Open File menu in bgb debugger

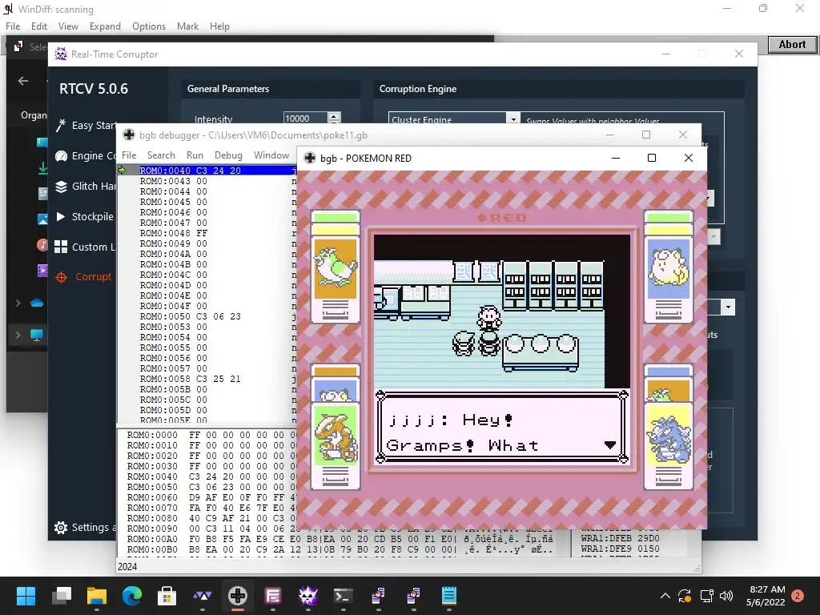click(129, 155)
